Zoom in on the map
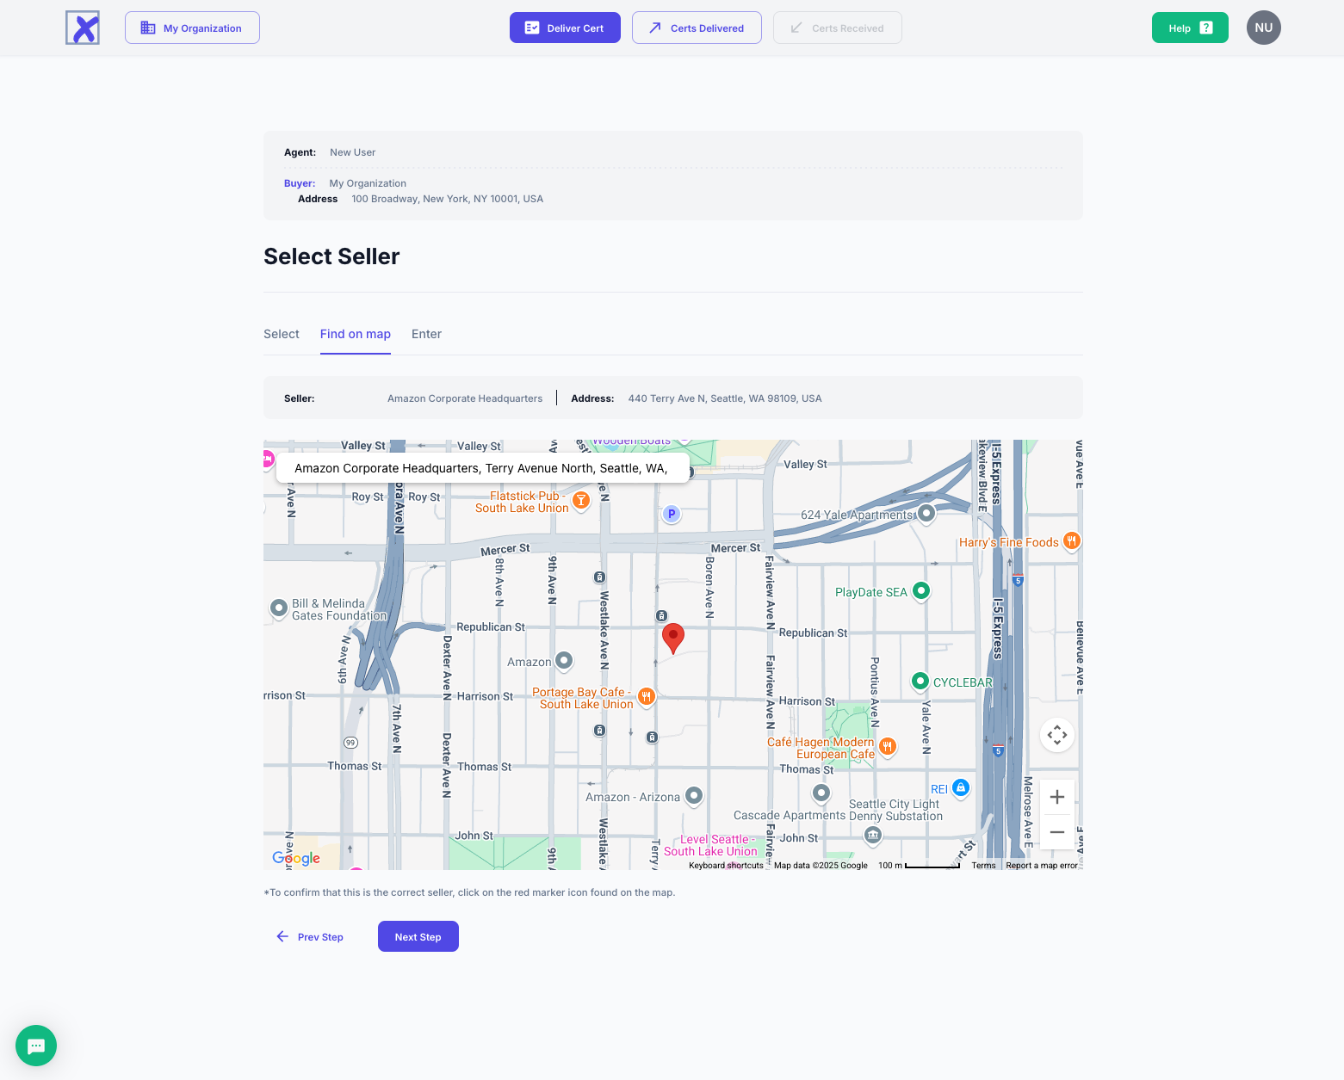The width and height of the screenshot is (1344, 1080). coord(1056,797)
